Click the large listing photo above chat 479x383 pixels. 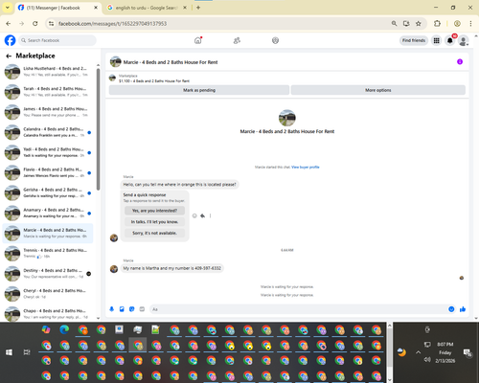coord(287,118)
